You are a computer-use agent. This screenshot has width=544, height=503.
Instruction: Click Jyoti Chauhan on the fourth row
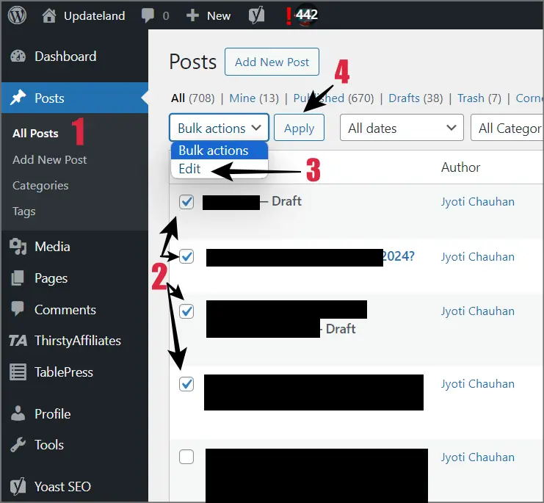478,383
